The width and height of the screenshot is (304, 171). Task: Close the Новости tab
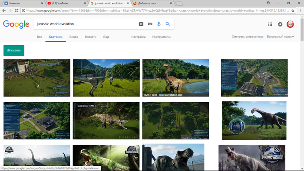coord(42,3)
